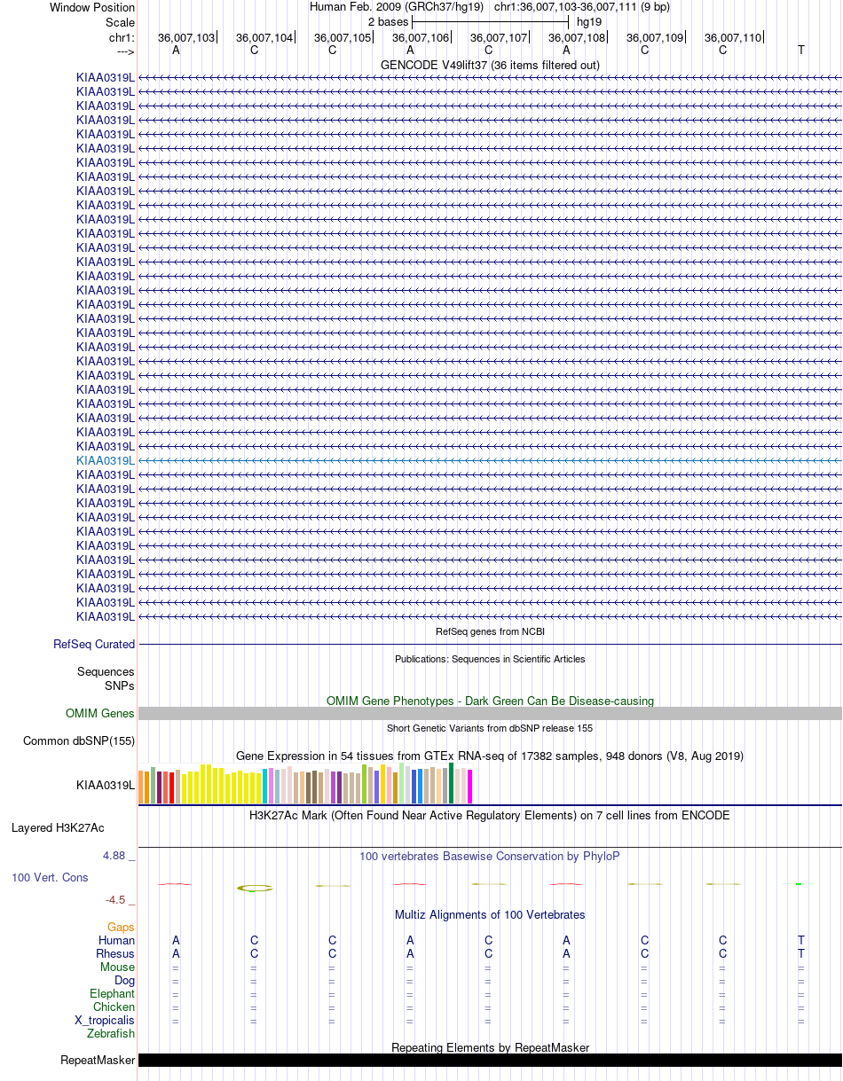The height and width of the screenshot is (1081, 843).
Task: Click the X_tropicalis species label
Action: (105, 1020)
